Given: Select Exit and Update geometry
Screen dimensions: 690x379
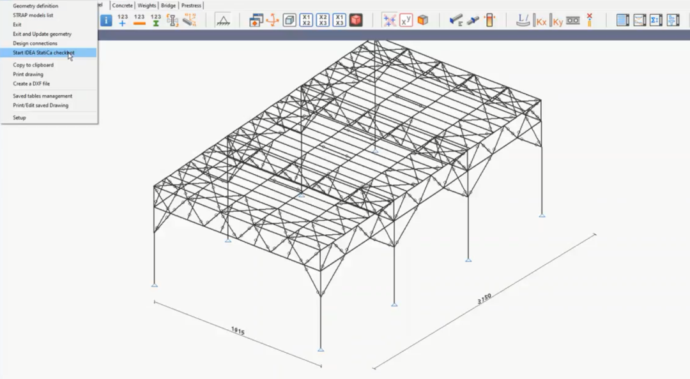Looking at the screenshot, I should [x=42, y=34].
